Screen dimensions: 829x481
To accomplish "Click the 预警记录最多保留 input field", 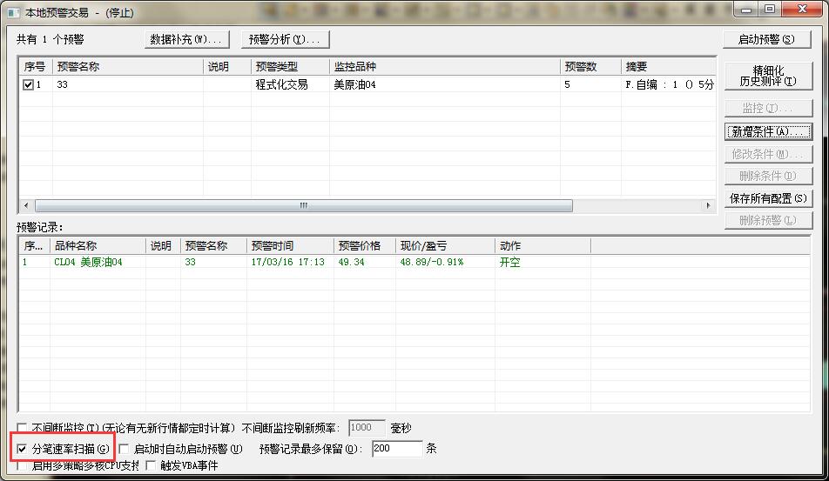I will coord(396,450).
